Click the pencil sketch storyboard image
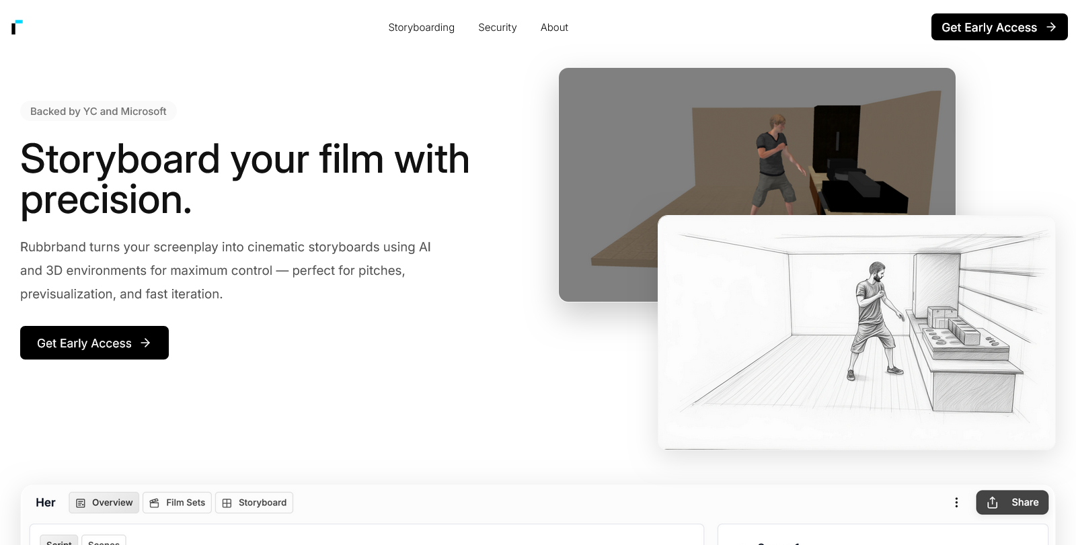Image resolution: width=1076 pixels, height=545 pixels. [857, 333]
